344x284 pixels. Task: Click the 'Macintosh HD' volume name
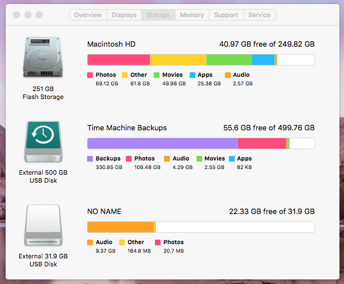coord(111,44)
